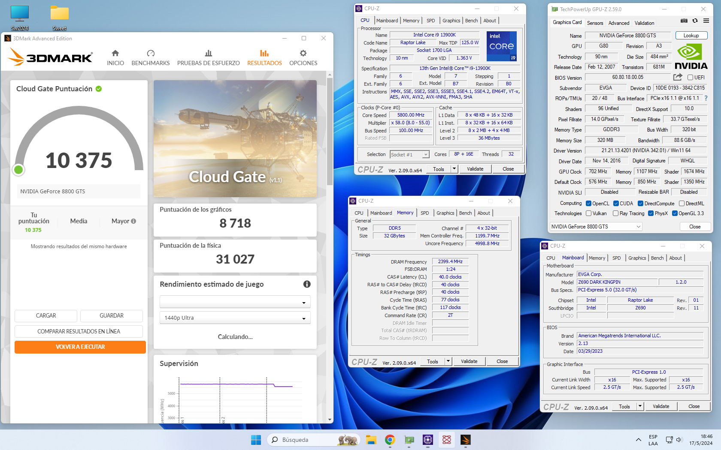Click the volume speaker tray icon

679,440
